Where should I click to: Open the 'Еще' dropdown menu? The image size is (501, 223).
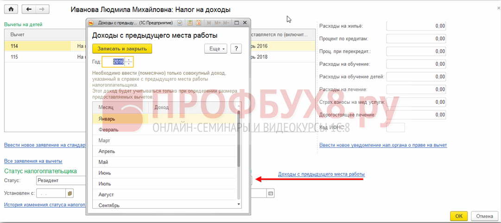216,49
